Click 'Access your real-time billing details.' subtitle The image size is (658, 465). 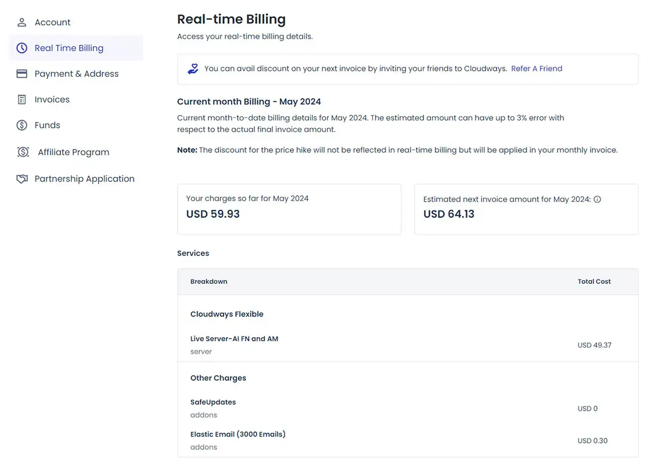point(244,37)
